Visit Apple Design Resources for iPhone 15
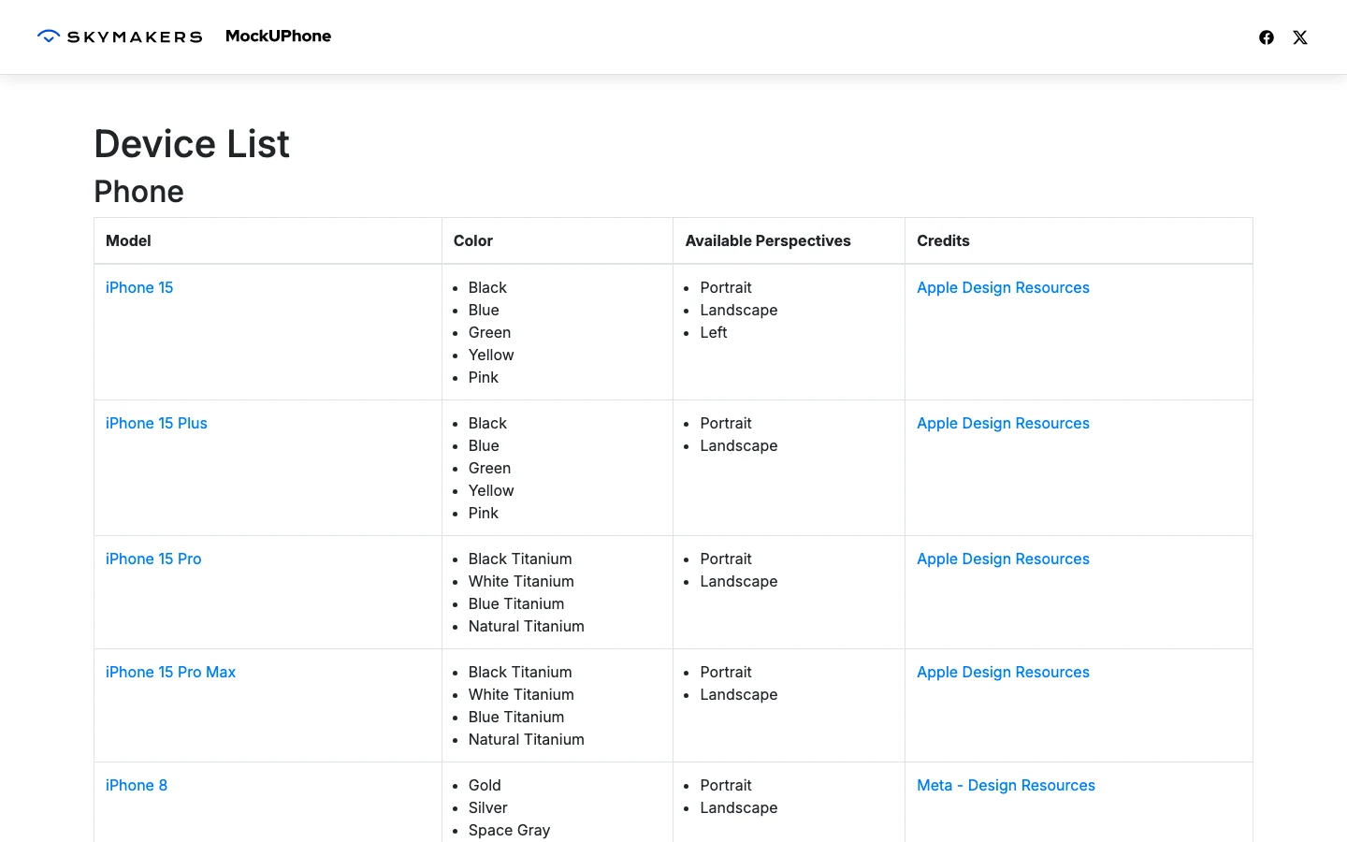1347x842 pixels. pos(1003,287)
